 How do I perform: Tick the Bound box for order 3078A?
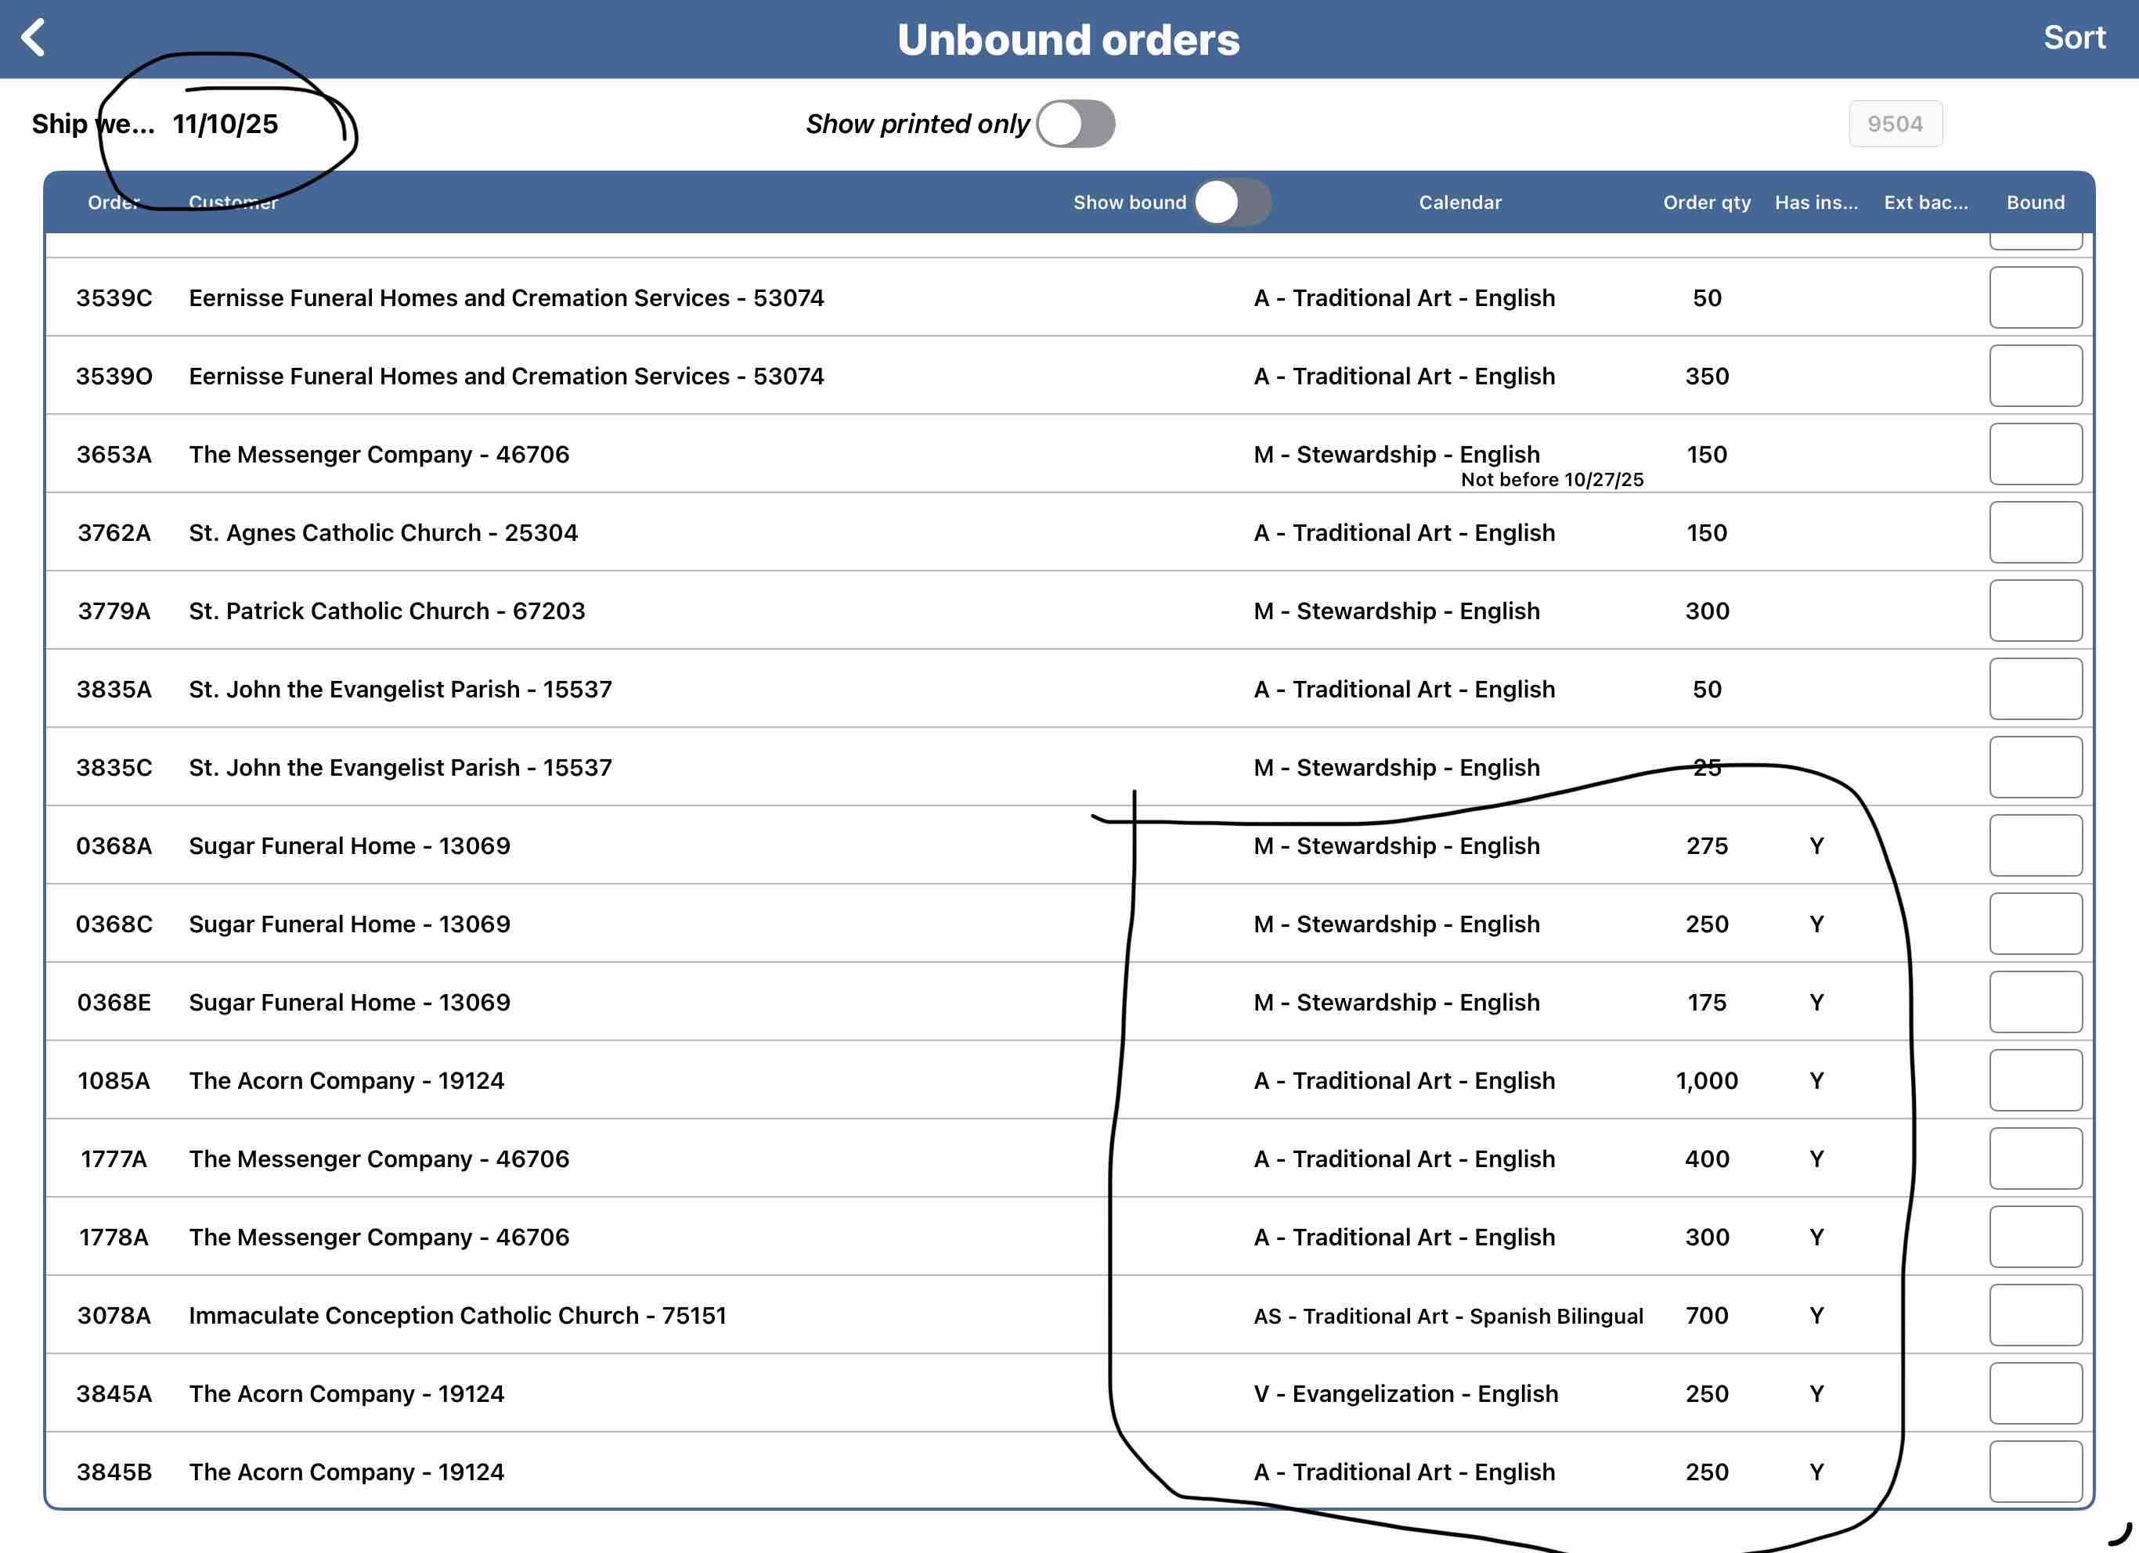[x=2035, y=1315]
